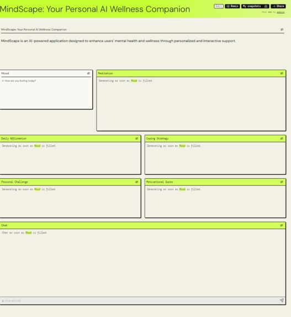Open settings icon of Coping Strategy block
The image size is (291, 317).
point(282,138)
